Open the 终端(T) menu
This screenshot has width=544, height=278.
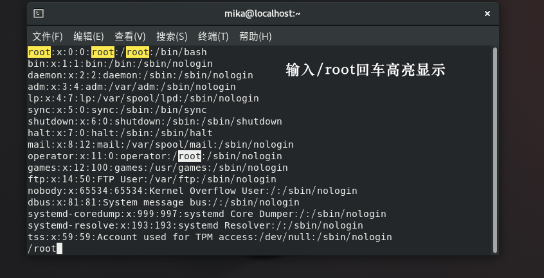pyautogui.click(x=213, y=37)
